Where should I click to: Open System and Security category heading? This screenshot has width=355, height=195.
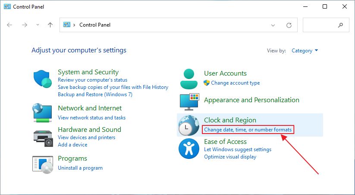coord(88,72)
